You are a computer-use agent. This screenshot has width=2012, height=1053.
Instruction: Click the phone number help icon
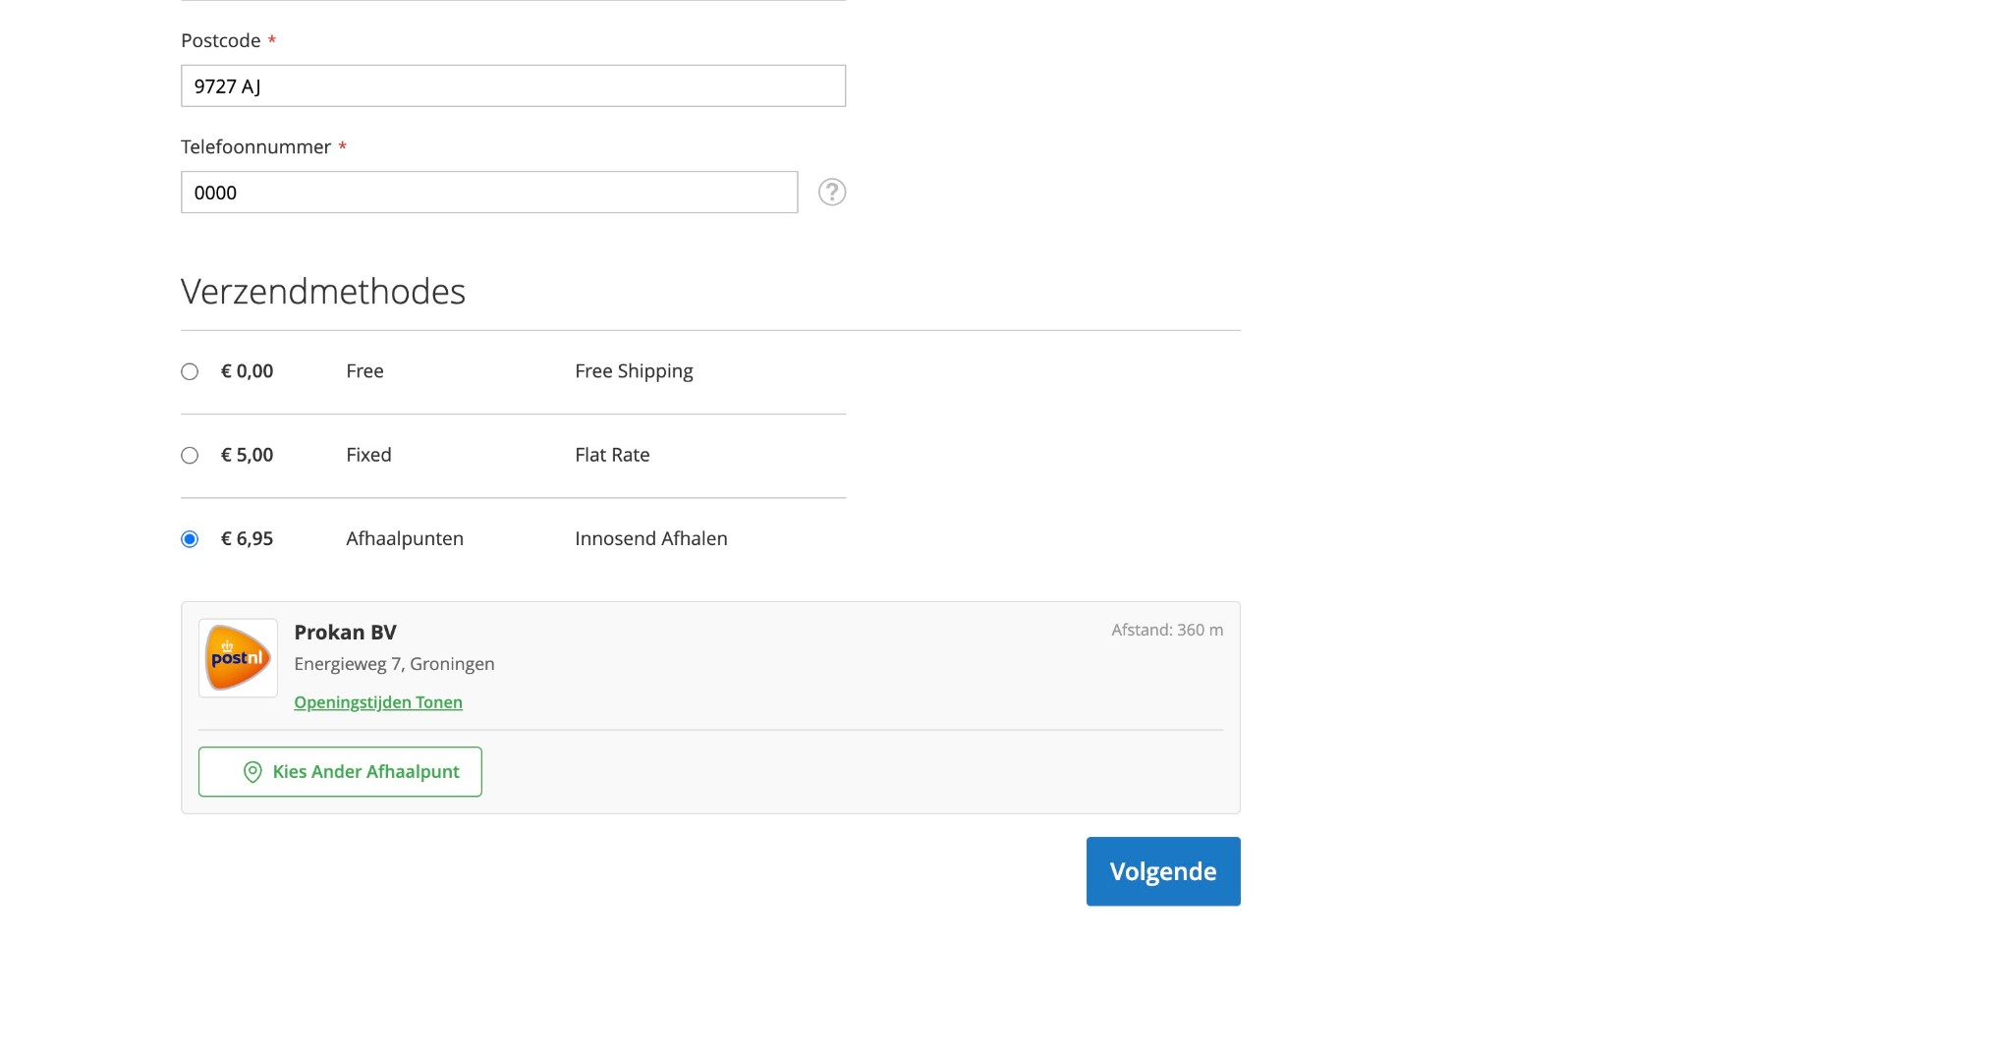(x=832, y=192)
